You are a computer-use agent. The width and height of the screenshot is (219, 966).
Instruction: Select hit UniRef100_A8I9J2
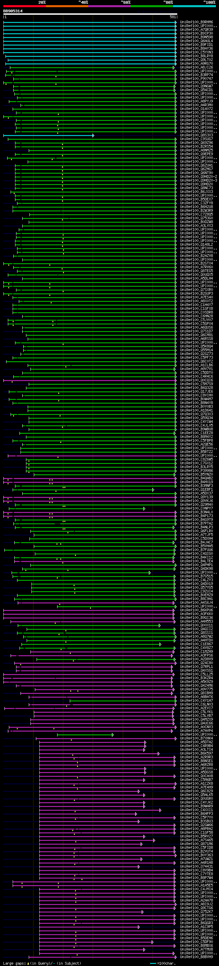[x=196, y=904]
